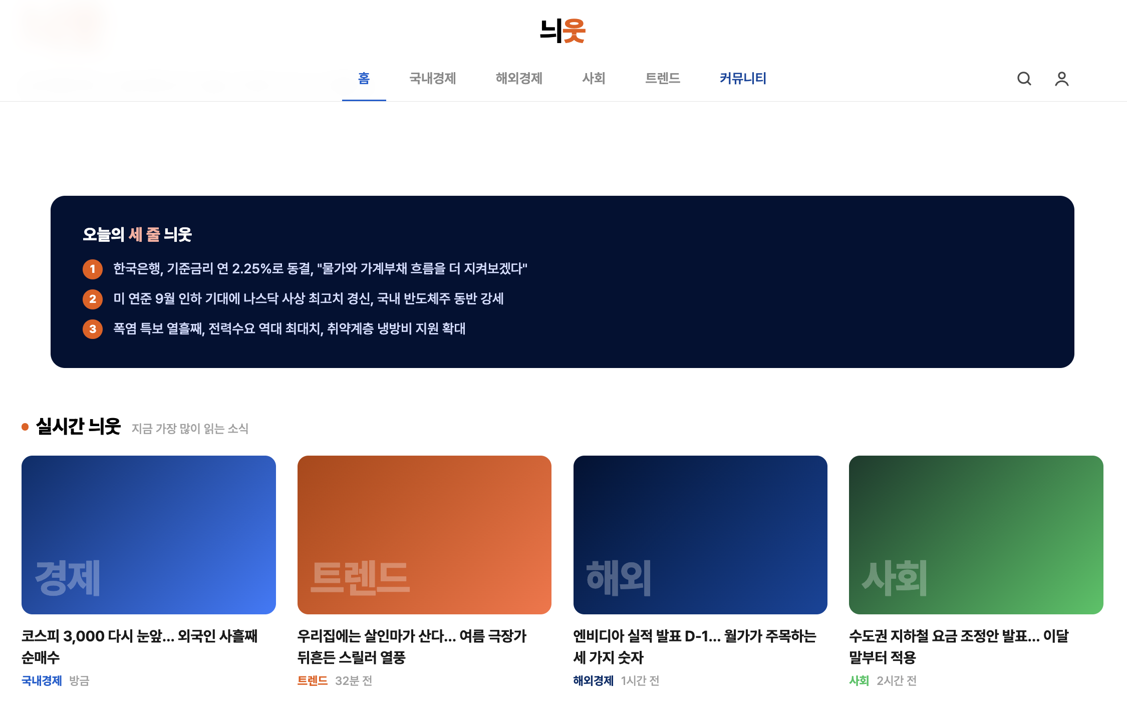Screen dimensions: 1127x721
Task: Click the 방금 timestamp
Action: point(79,681)
